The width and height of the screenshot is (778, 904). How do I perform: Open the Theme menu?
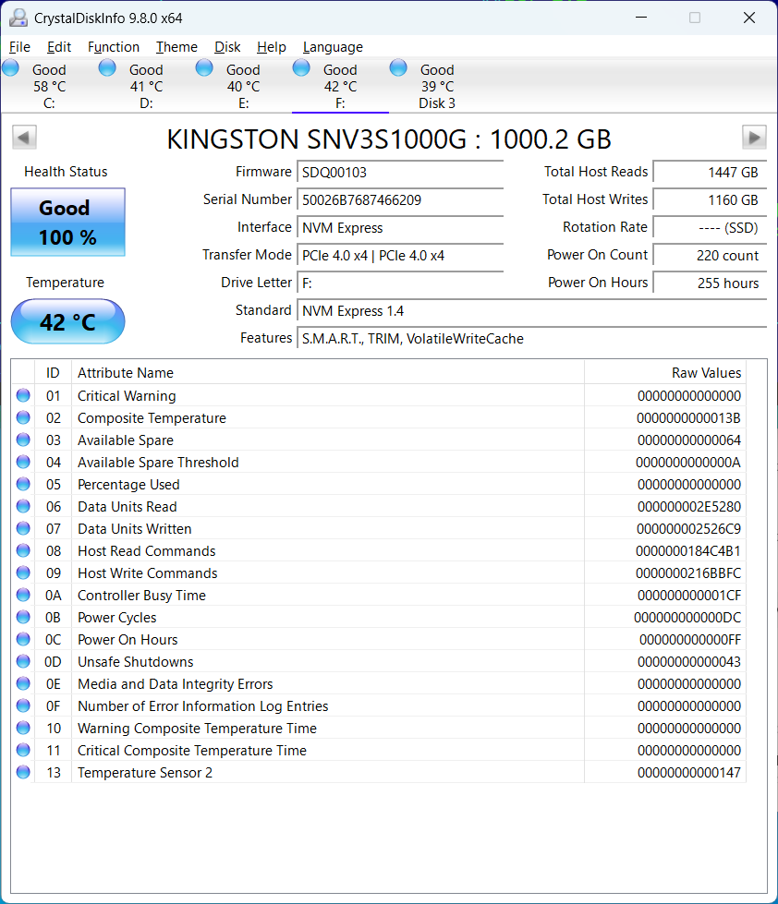176,47
